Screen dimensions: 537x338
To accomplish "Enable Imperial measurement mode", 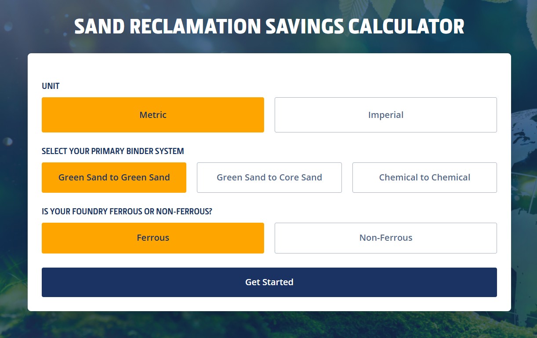I will pyautogui.click(x=386, y=114).
